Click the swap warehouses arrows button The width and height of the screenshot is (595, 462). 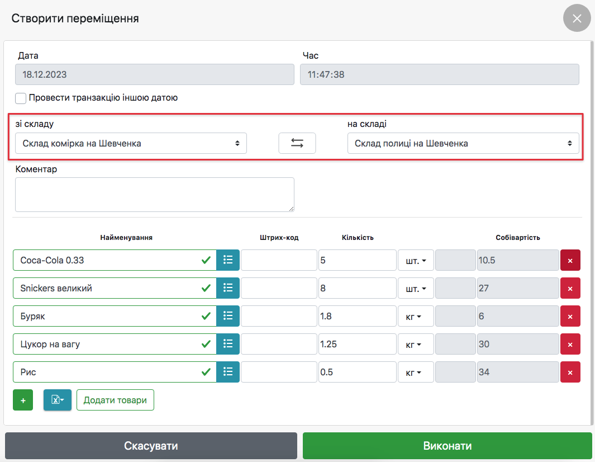[297, 143]
